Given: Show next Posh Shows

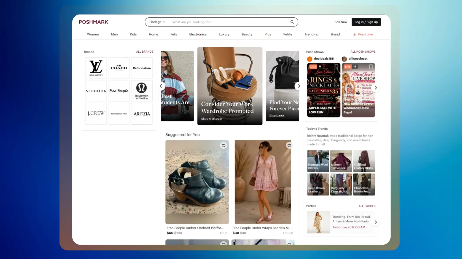Looking at the screenshot, I should pos(376,88).
